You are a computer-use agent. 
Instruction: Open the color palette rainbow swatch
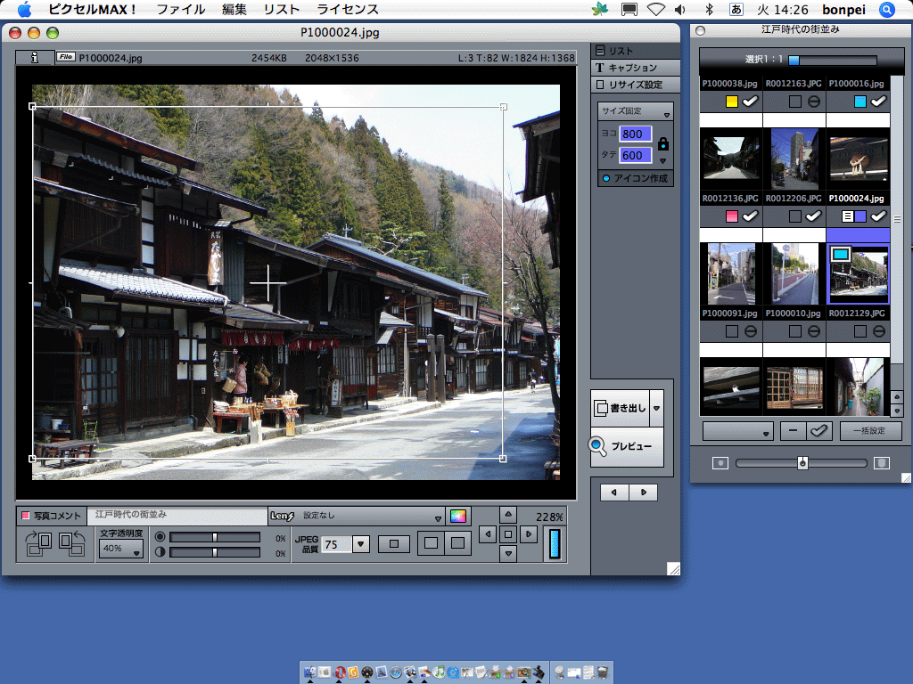(458, 516)
